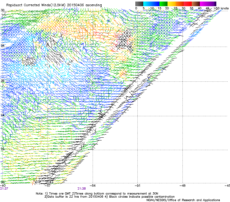Screen dimensions: 230x202
Task: Click the orange 25-30 knots legend swatch
Action: pos(180,4)
